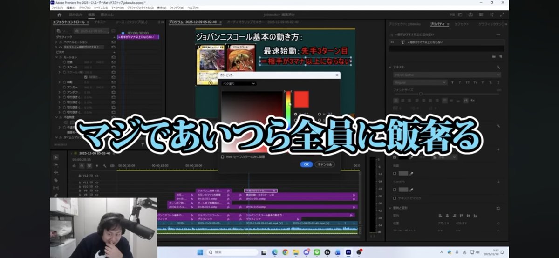The height and width of the screenshot is (258, 559).
Task: Switch to Export workspace tab
Action: 107,15
